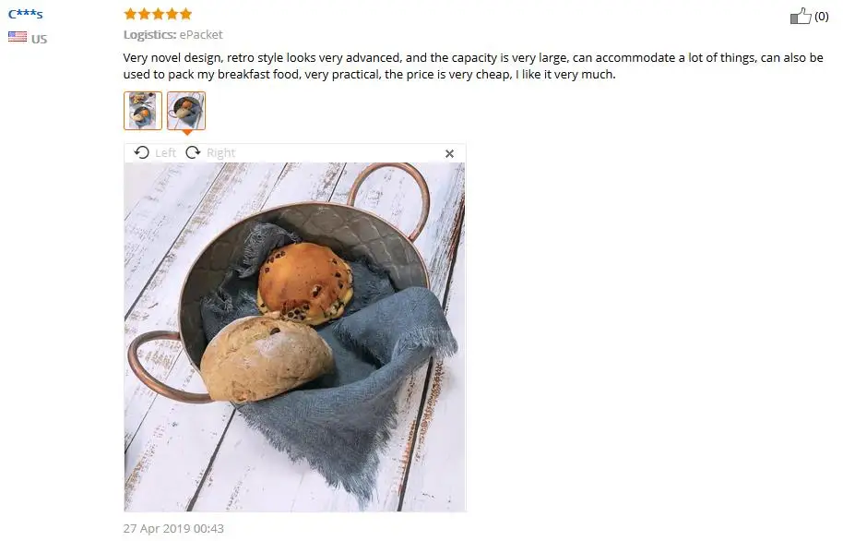Click the orange pointer under the selected thumbnail
Image resolution: width=843 pixels, height=541 pixels.
(x=186, y=132)
